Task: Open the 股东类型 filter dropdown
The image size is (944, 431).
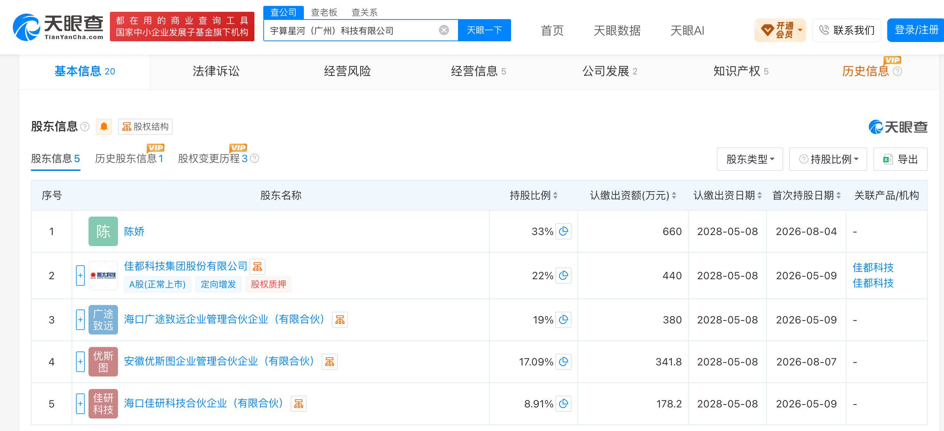Action: [x=750, y=159]
